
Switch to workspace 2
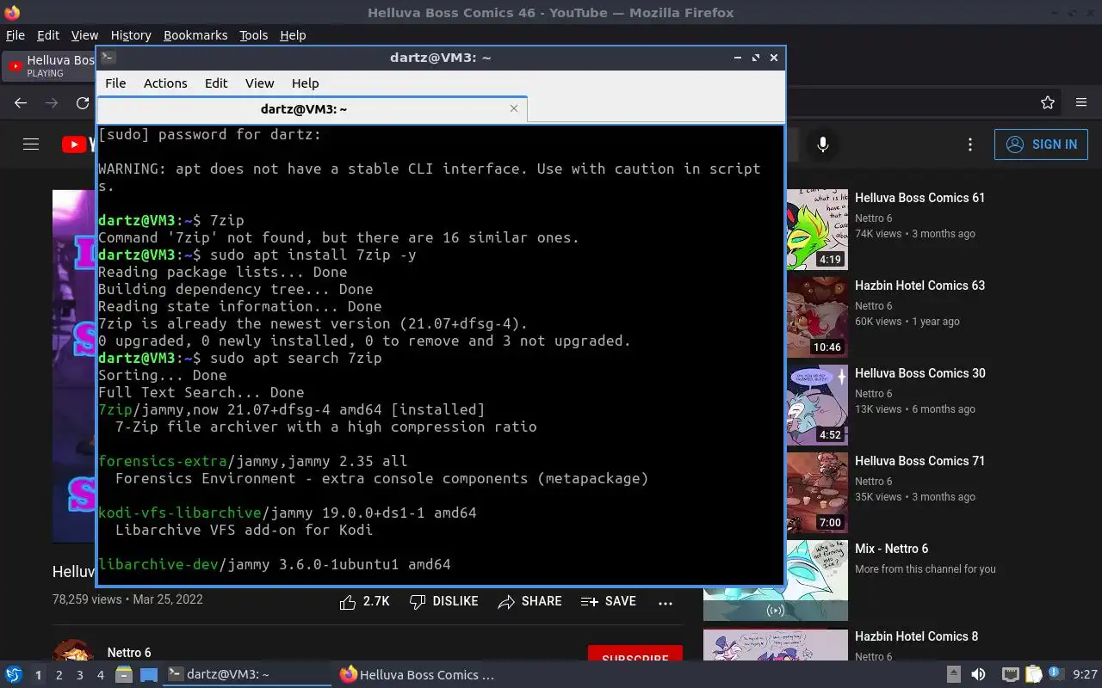point(59,675)
